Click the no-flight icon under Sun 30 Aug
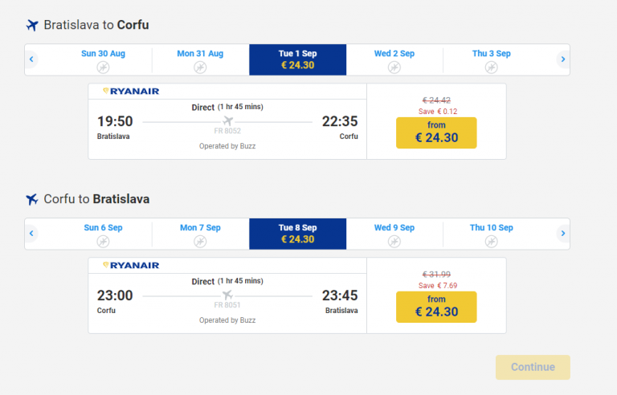Viewport: 617px width, 395px height. coord(103,67)
